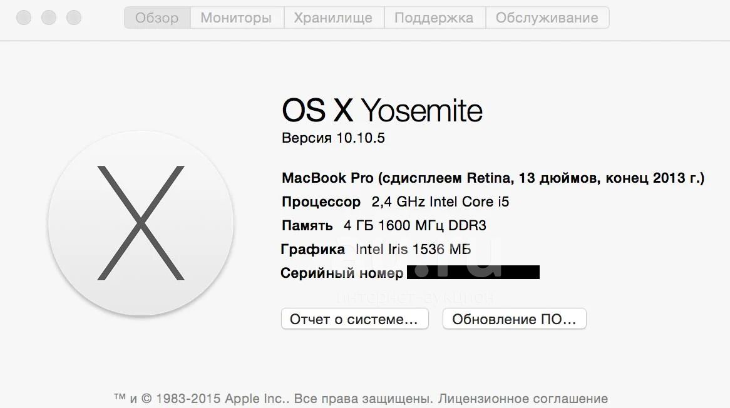Click Версия 10.10.5 to show build number
This screenshot has height=408, width=730.
333,138
